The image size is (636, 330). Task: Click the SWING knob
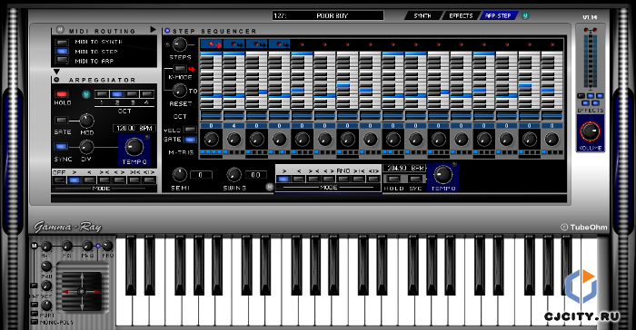[x=234, y=174]
